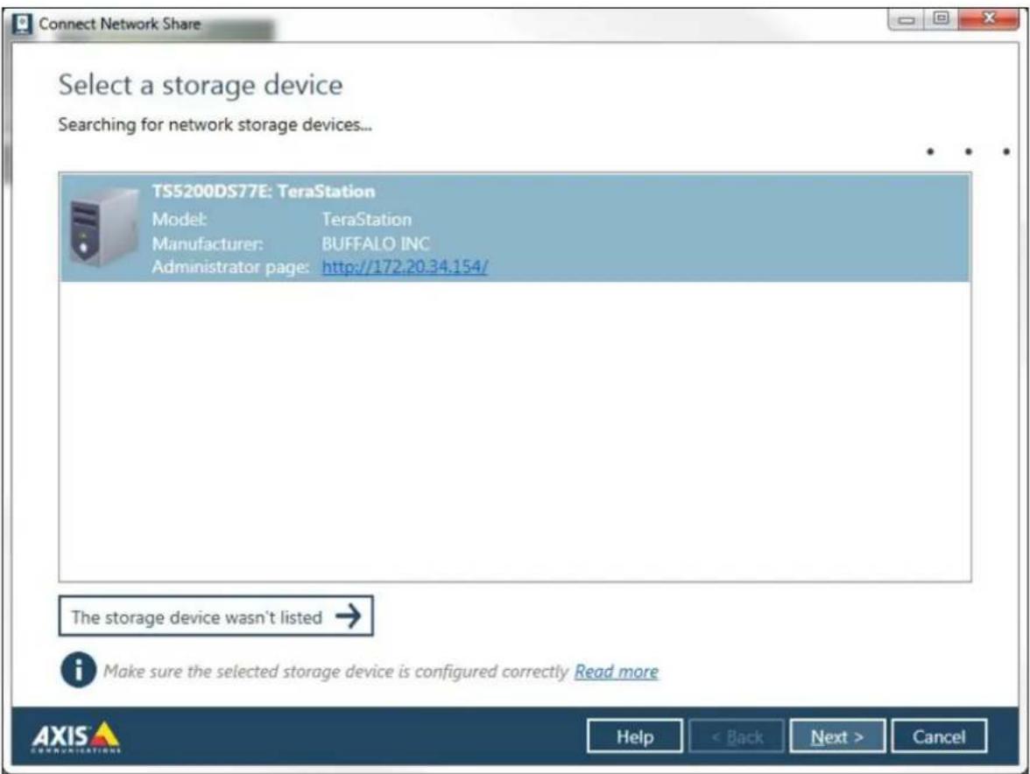Click the 'Manufacturer:' label
The width and height of the screenshot is (1030, 774).
pos(208,243)
